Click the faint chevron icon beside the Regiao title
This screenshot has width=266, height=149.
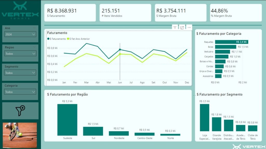click(x=34, y=47)
